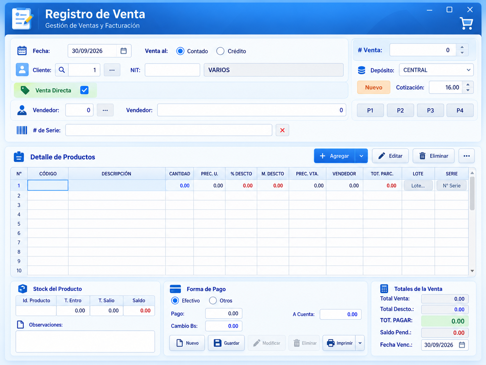The image size is (486, 365).
Task: Click the VARIOS client name field
Action: click(274, 70)
